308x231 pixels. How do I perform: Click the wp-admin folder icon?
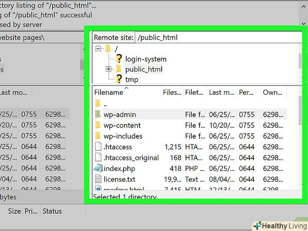pos(98,114)
